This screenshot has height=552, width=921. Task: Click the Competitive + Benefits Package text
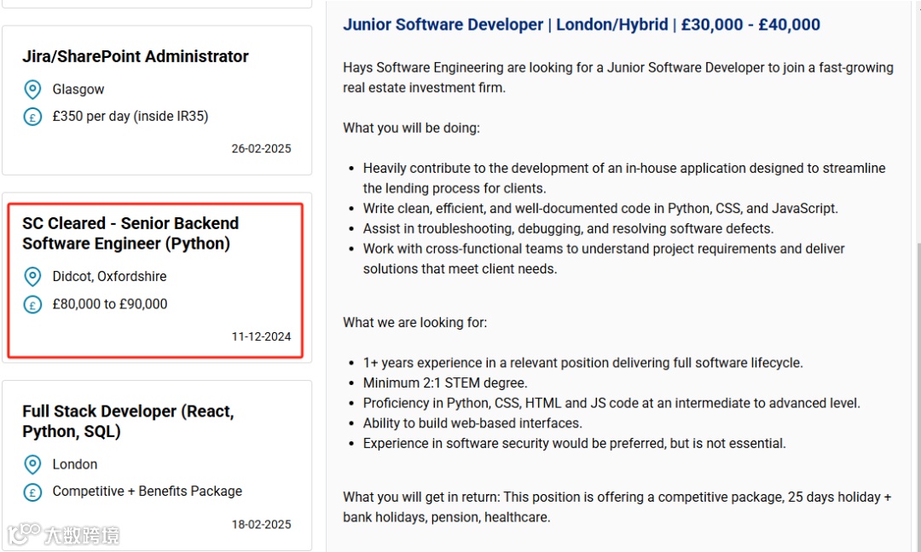pyautogui.click(x=147, y=492)
